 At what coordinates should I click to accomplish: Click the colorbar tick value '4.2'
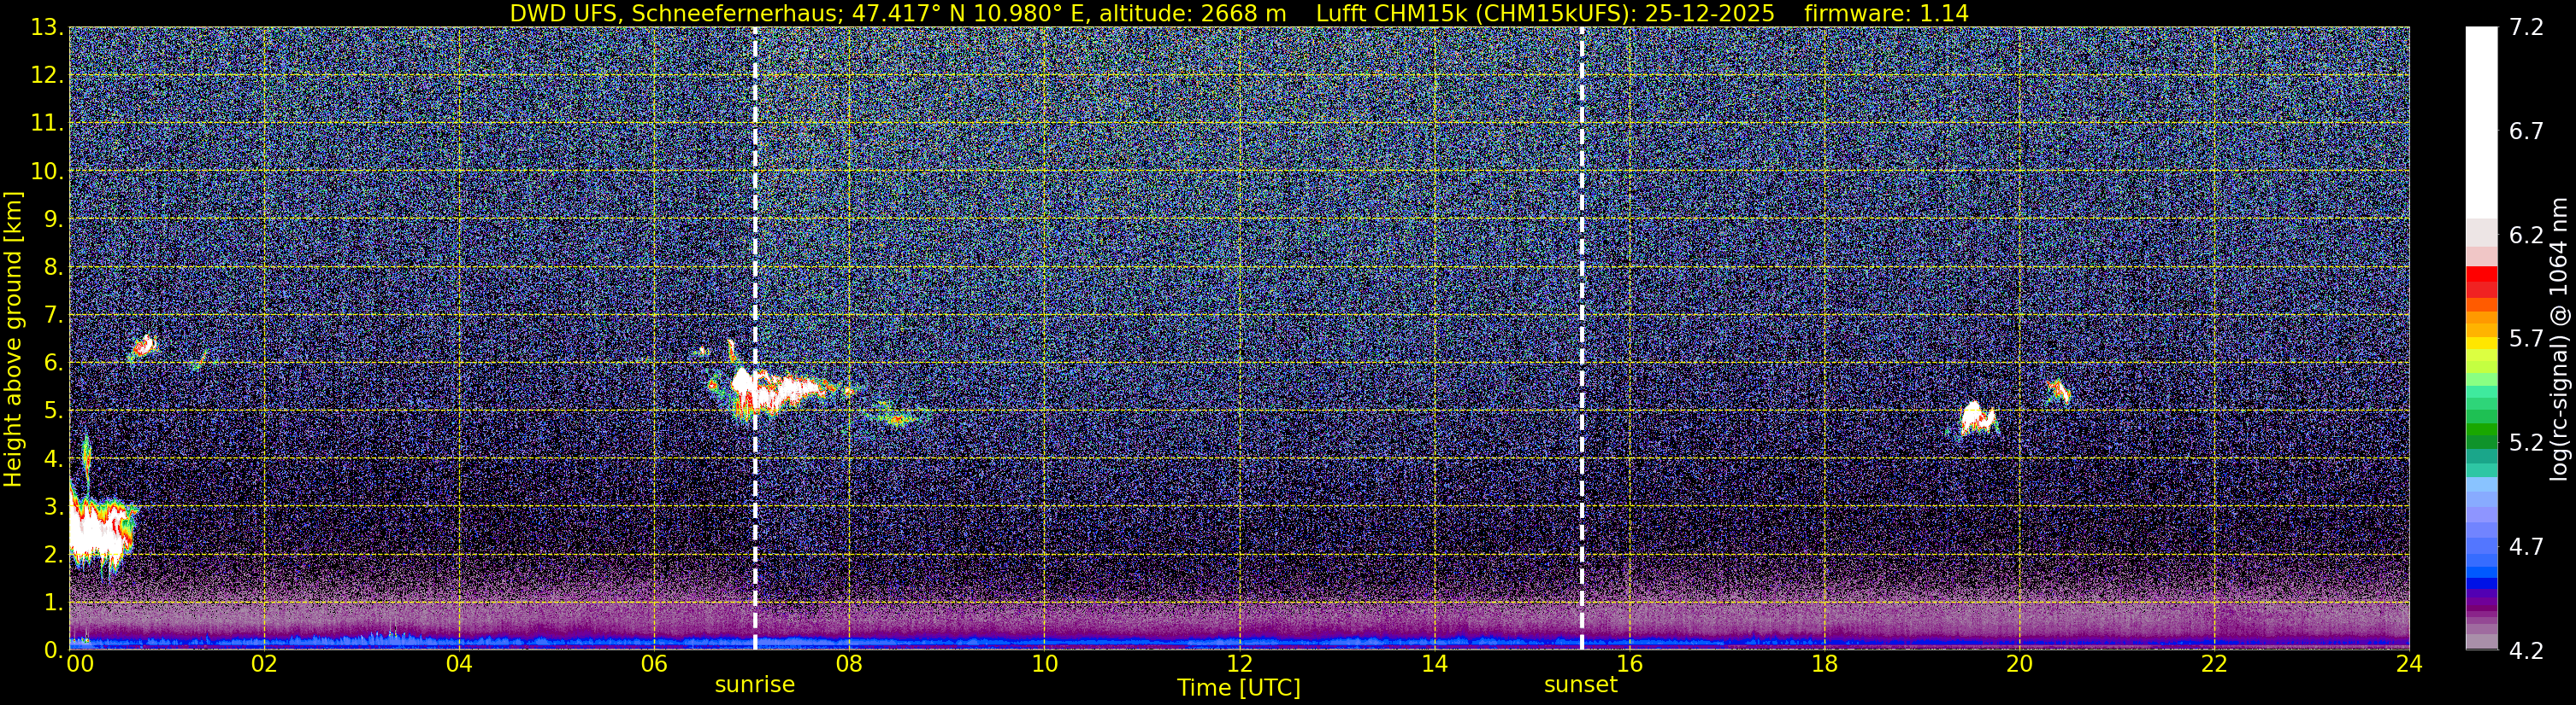tap(2526, 651)
